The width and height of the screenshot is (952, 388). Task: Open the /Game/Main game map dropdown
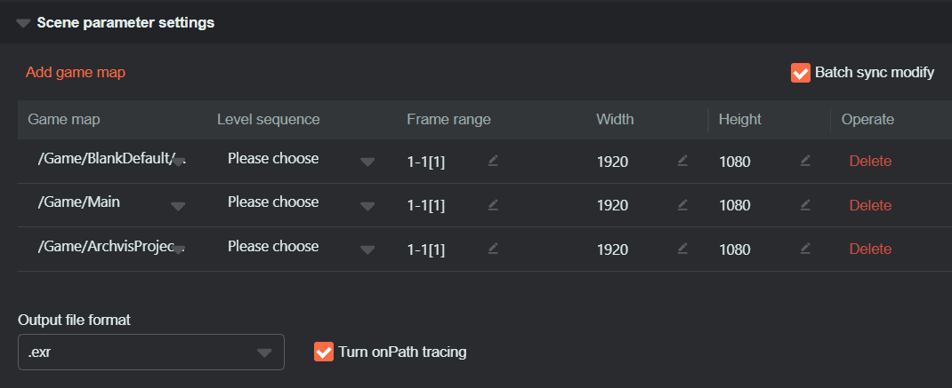(x=178, y=206)
